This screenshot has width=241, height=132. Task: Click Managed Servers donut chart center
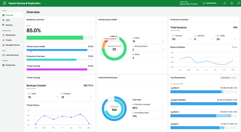click(114, 48)
